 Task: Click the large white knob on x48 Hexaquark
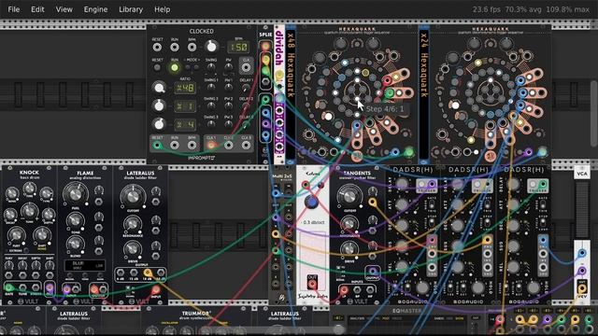click(328, 117)
